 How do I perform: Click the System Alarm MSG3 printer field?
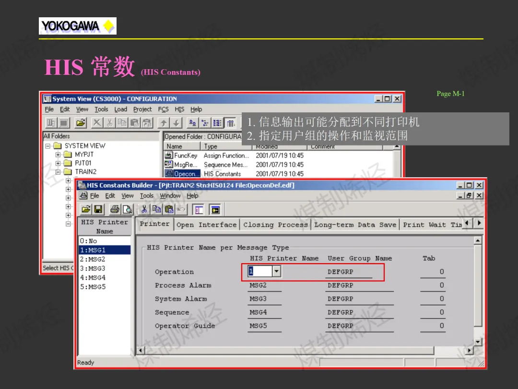tap(264, 299)
